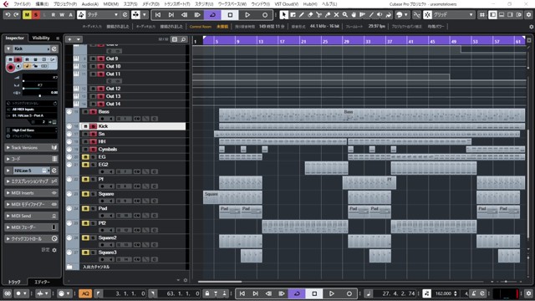Select the Color tool
Screen dimensions: 535x301
click(x=388, y=15)
